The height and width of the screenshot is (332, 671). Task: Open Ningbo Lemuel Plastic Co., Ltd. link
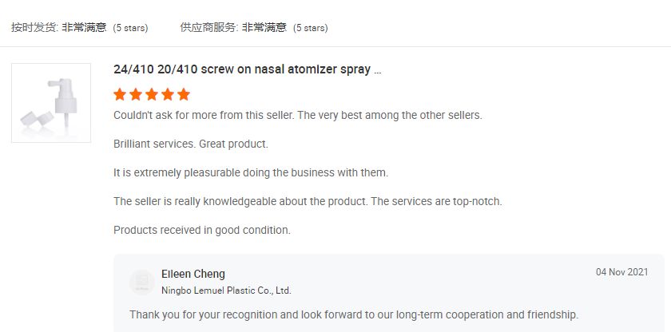point(226,290)
